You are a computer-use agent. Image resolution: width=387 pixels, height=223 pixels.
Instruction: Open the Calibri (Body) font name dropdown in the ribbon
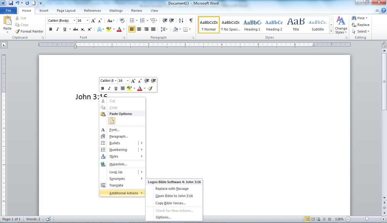[x=74, y=21]
